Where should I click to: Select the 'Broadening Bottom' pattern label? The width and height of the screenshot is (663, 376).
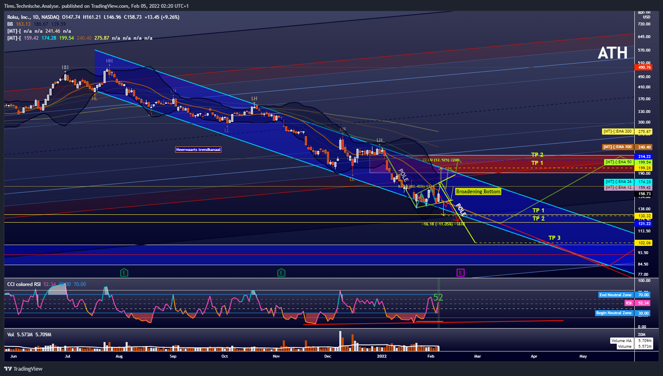coord(478,191)
